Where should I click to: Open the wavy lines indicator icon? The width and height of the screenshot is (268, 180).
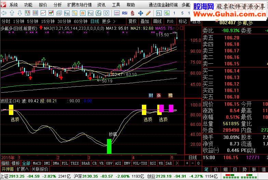tap(117, 13)
